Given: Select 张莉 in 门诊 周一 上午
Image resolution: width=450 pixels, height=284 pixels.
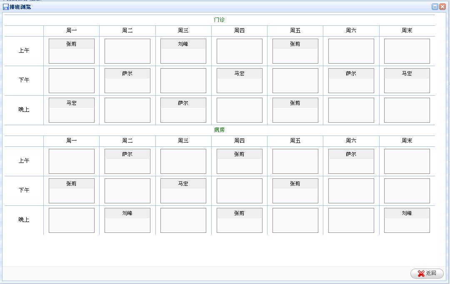Looking at the screenshot, I should click(72, 44).
